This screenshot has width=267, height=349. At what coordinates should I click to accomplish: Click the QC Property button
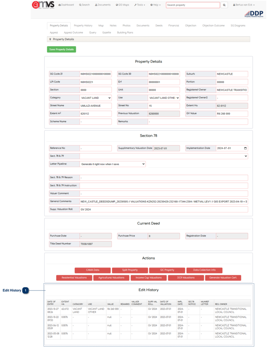[x=167, y=270]
